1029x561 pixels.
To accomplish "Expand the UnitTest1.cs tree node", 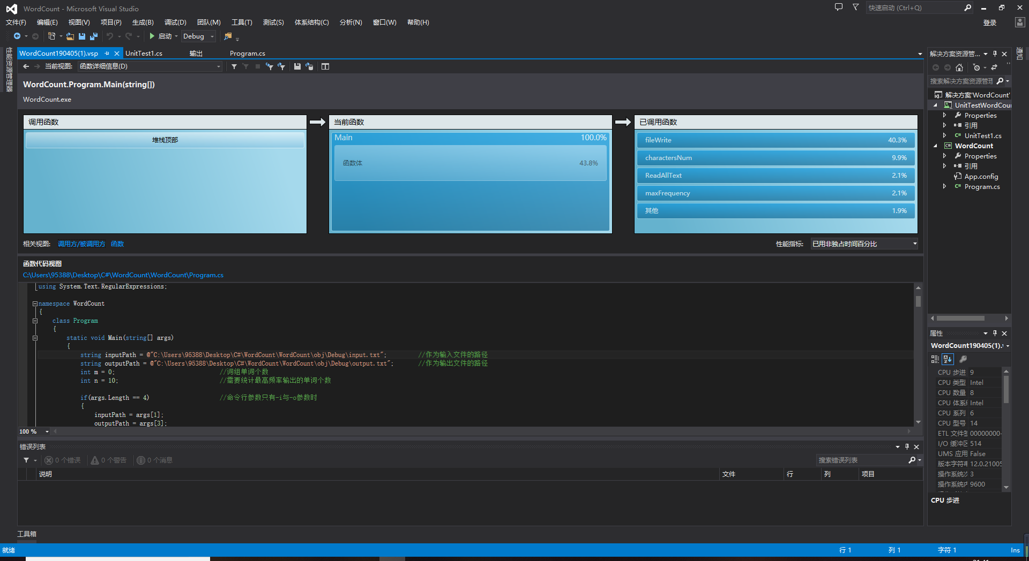I will pyautogui.click(x=944, y=135).
